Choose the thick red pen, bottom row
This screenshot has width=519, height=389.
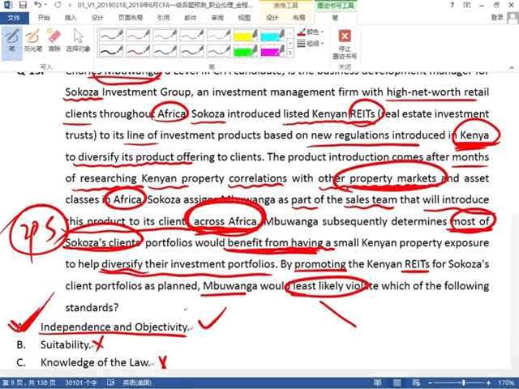click(138, 50)
